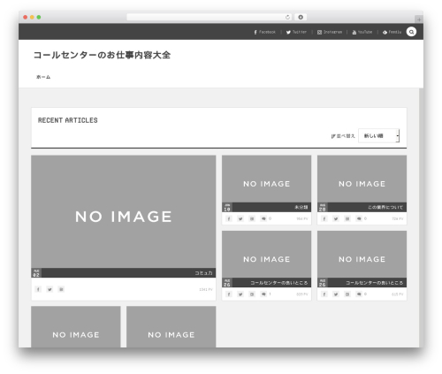Image resolution: width=442 pixels, height=374 pixels.
Task: Open the この業界について category link
Action: (x=385, y=207)
